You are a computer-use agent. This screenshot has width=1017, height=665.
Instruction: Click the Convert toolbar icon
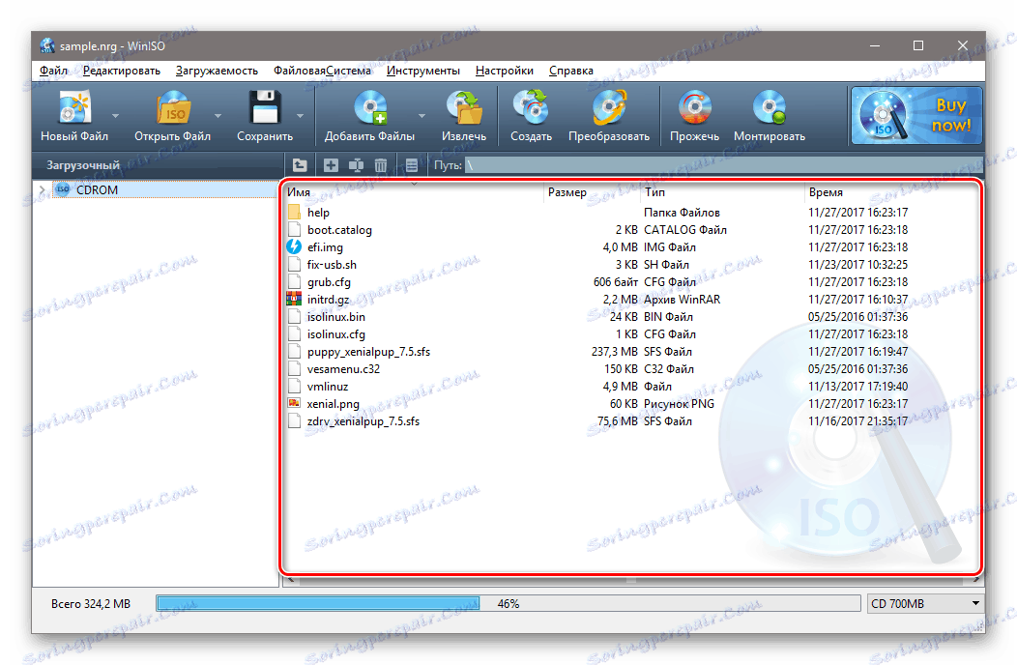coord(609,107)
